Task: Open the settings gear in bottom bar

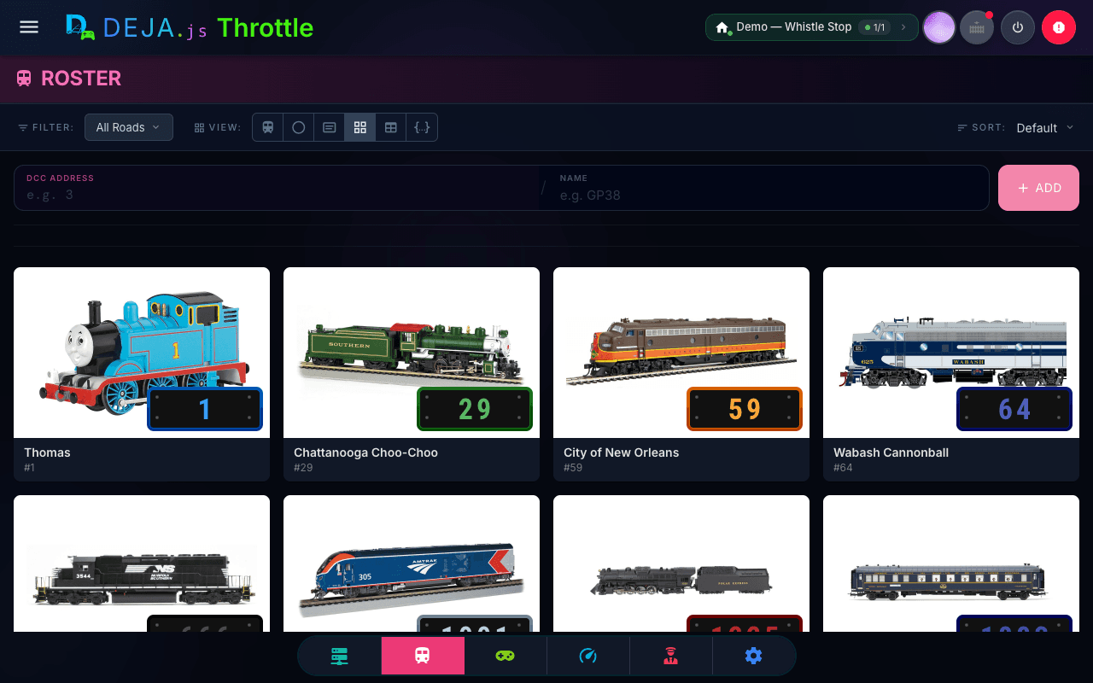Action: pos(753,656)
